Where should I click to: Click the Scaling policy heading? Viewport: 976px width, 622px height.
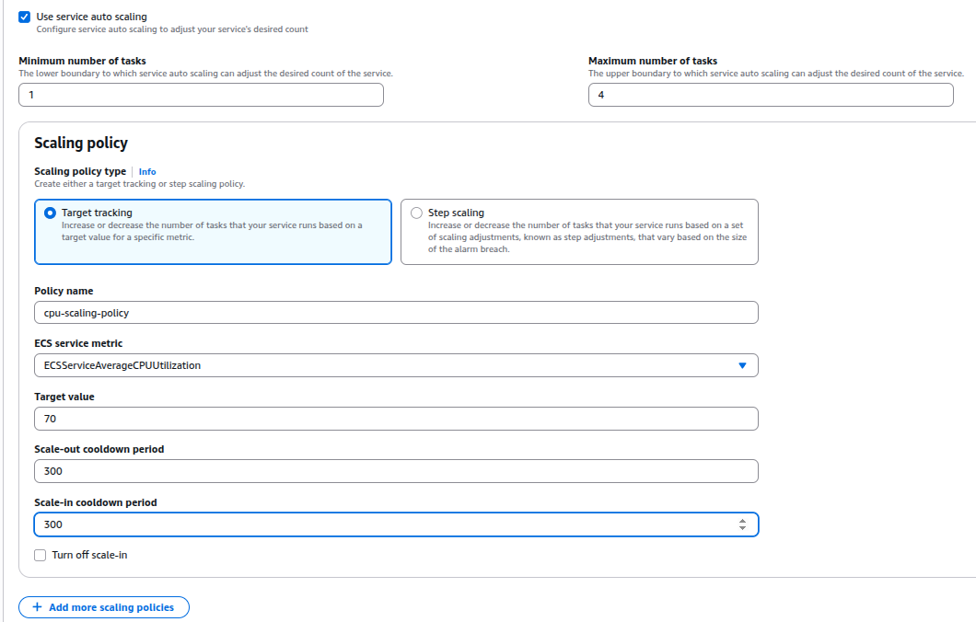81,143
